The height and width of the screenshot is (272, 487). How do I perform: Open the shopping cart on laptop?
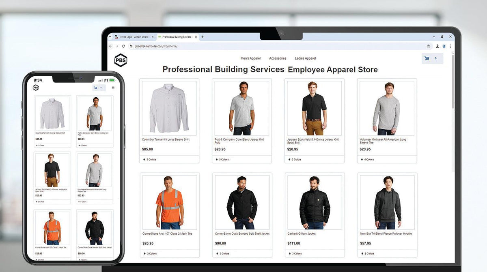pyautogui.click(x=432, y=58)
